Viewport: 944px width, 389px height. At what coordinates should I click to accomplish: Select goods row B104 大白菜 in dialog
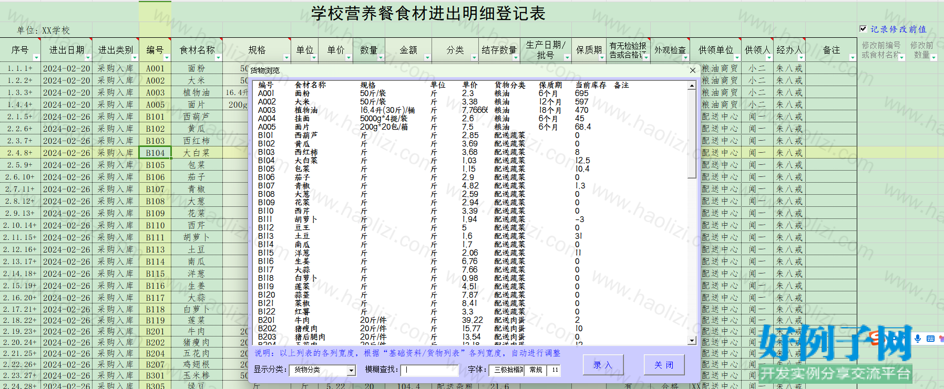tap(470, 161)
